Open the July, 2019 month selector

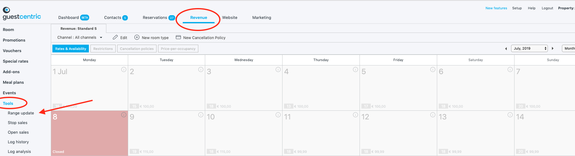point(529,48)
